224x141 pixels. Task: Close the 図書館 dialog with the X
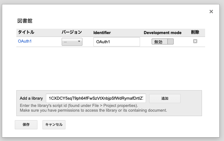tap(211, 11)
